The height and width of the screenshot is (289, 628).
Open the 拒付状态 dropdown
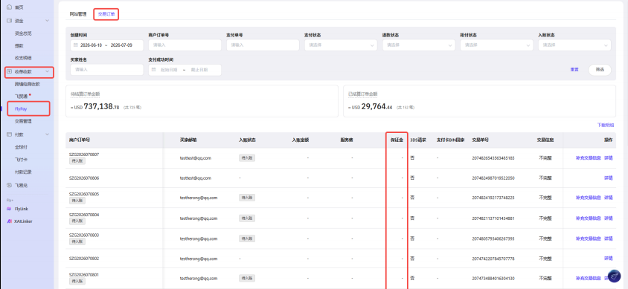(496, 45)
